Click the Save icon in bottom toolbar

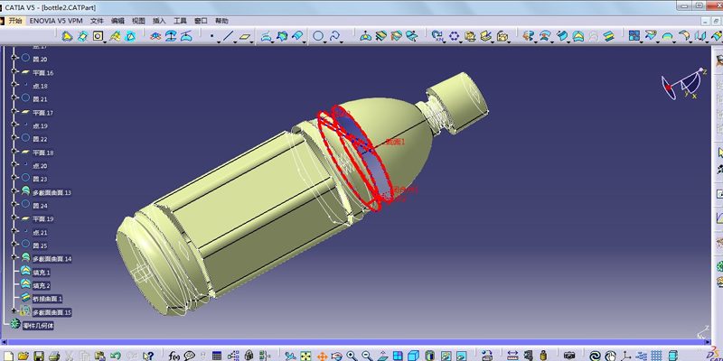point(40,355)
